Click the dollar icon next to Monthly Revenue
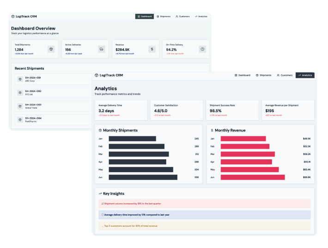The image size is (328, 248). (212, 130)
